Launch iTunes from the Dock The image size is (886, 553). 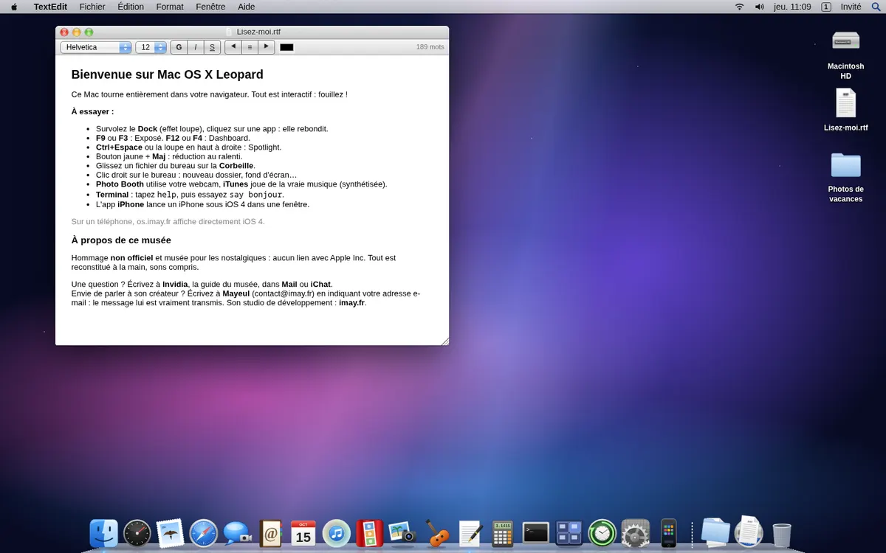(337, 533)
